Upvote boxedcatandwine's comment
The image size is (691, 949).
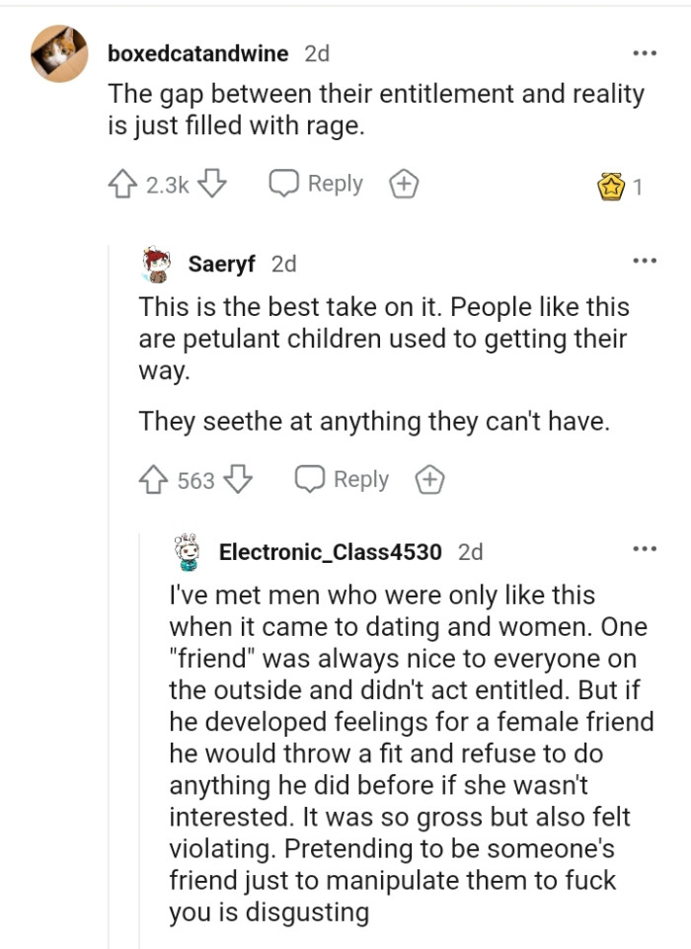(121, 185)
